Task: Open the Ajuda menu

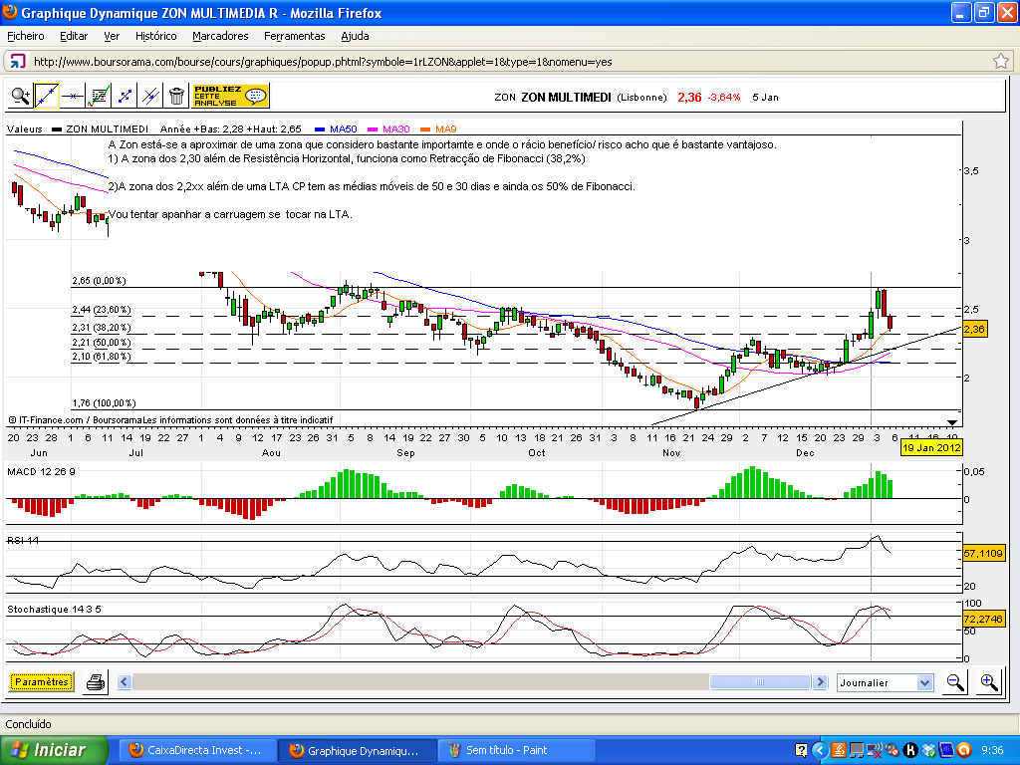Action: tap(356, 37)
